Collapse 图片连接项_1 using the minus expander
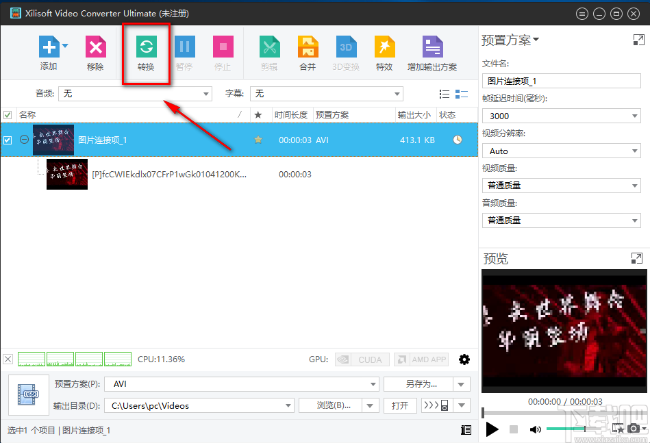The image size is (650, 443). pos(24,140)
